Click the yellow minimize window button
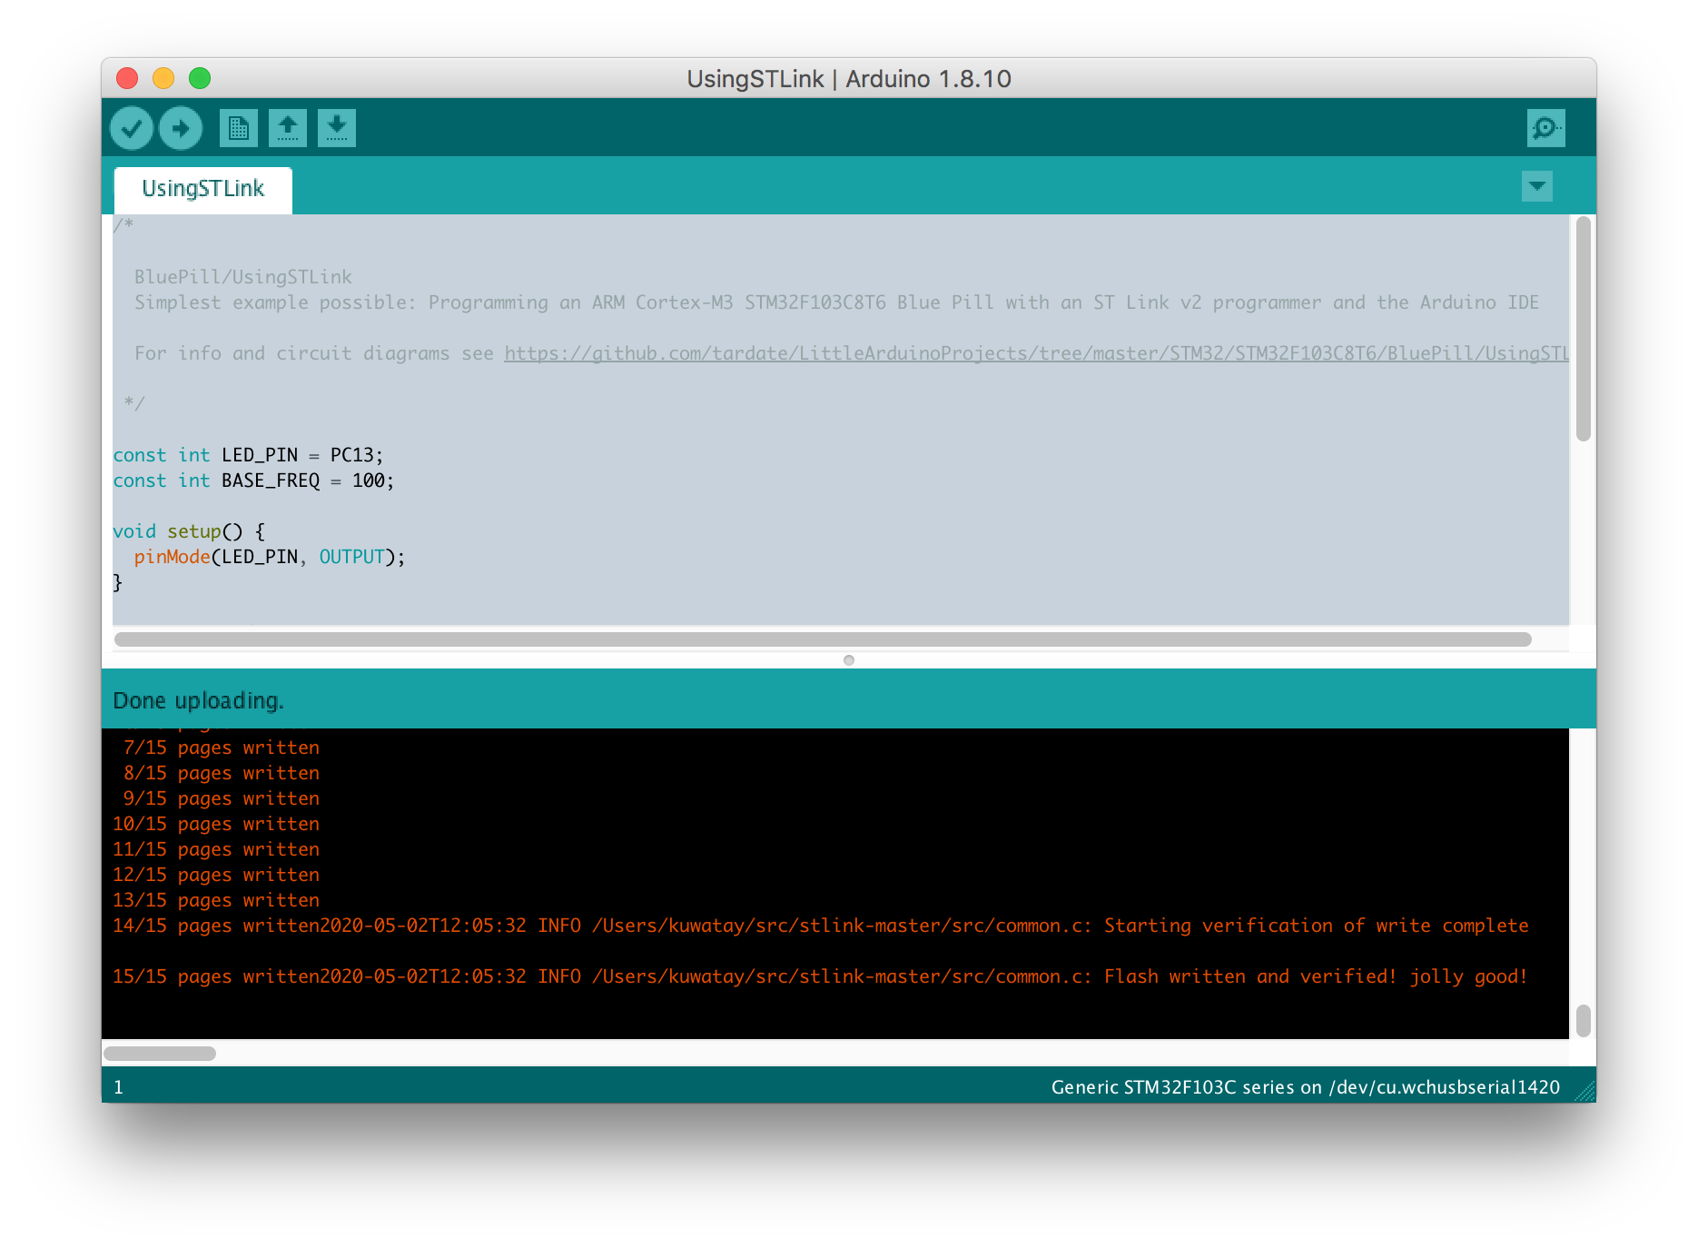1698x1248 pixels. (163, 78)
